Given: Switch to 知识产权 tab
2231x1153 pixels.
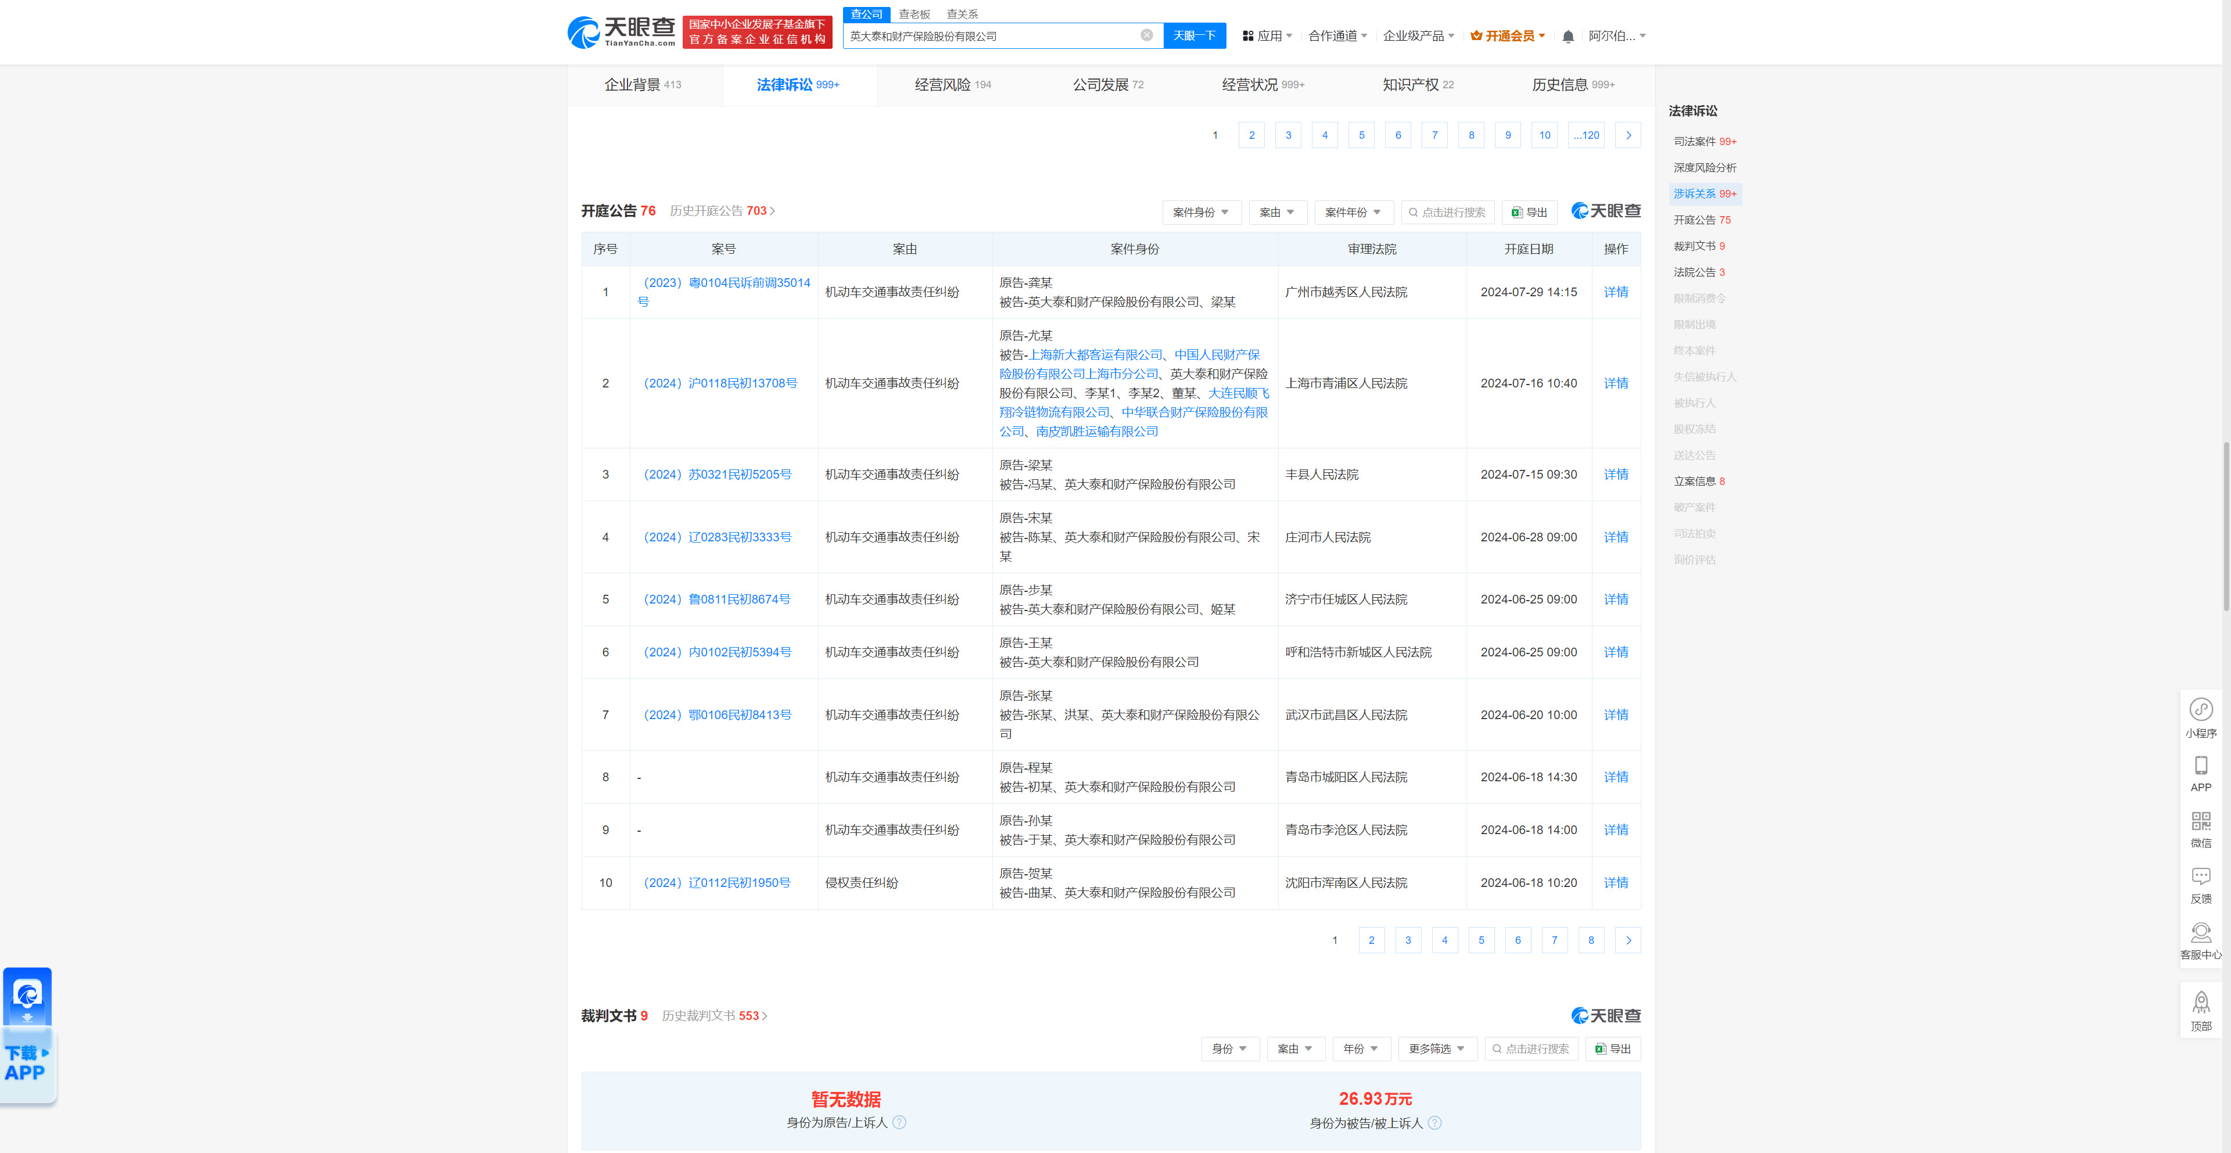Looking at the screenshot, I should point(1418,84).
